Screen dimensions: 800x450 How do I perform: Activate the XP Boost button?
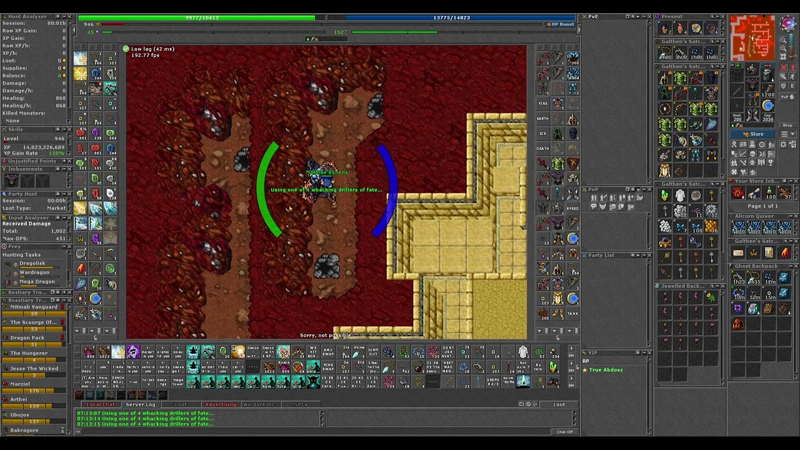click(x=559, y=24)
